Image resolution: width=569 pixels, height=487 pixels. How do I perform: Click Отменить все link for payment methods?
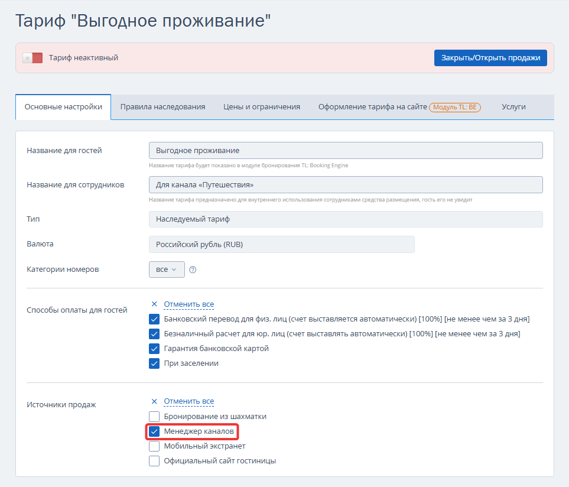pyautogui.click(x=188, y=304)
